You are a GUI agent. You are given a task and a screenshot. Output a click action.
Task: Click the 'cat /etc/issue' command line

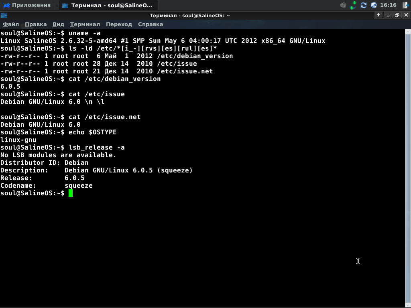[96, 94]
